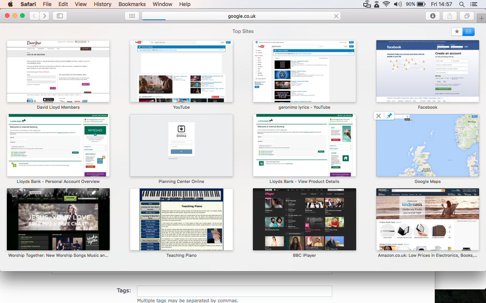
Task: Open the Bookmarks menu
Action: 132,4
